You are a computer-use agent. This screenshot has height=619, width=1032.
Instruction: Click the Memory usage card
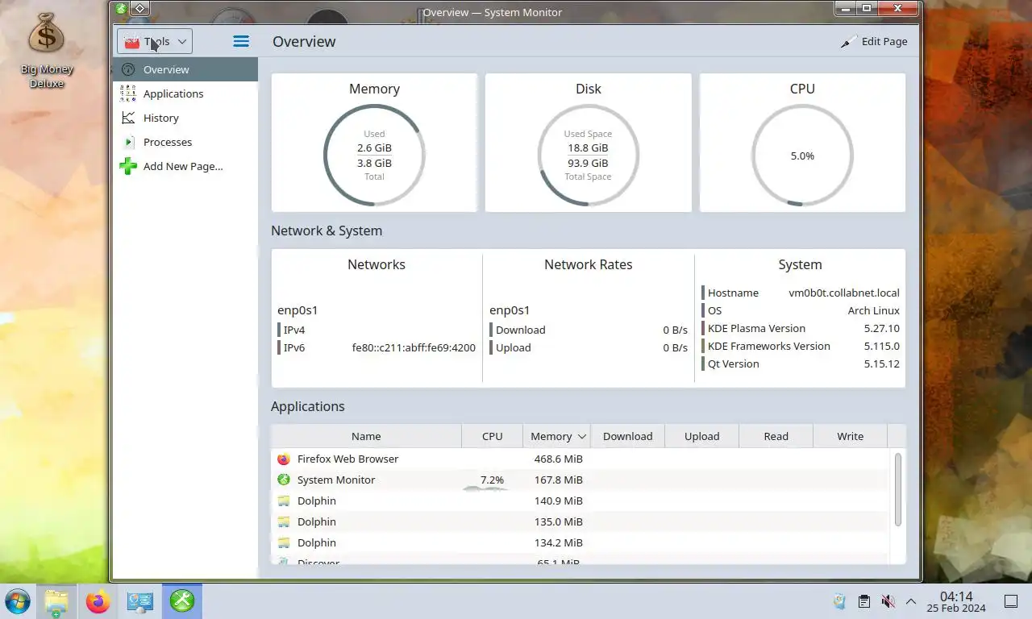[x=374, y=143]
